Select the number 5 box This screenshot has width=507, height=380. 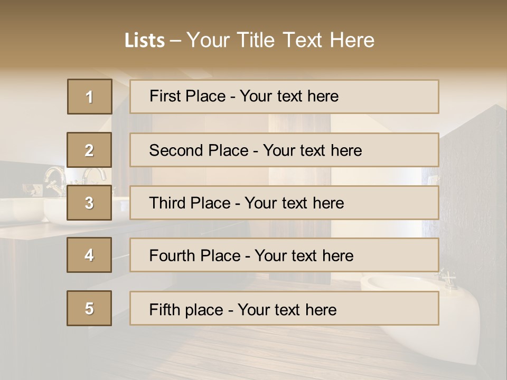[x=89, y=308]
